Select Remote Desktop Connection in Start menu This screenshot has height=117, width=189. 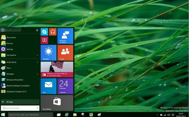coord(18,86)
